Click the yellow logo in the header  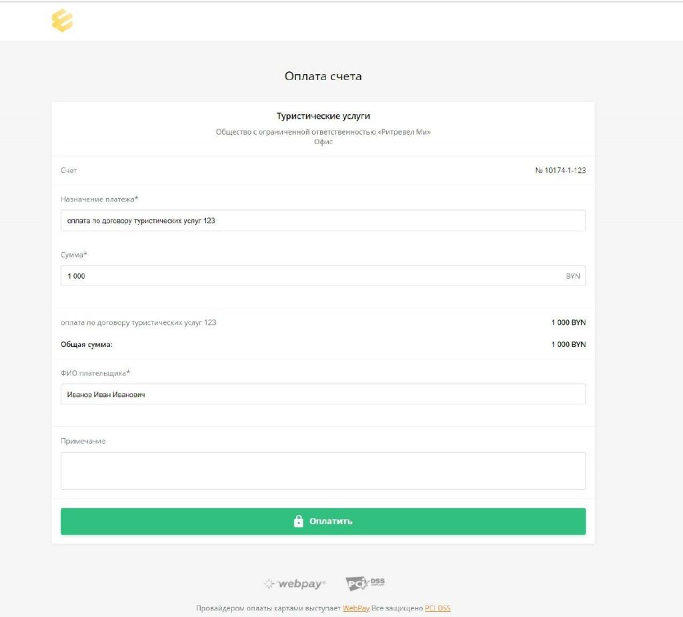coord(62,21)
